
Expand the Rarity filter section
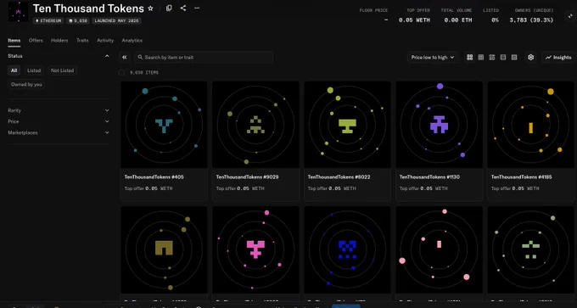click(59, 110)
